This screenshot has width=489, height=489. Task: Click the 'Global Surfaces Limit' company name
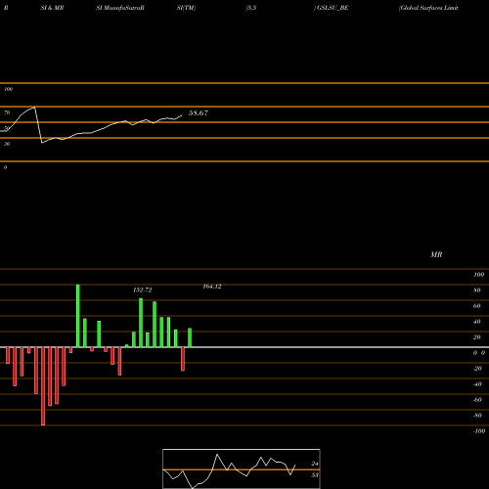pyautogui.click(x=428, y=8)
